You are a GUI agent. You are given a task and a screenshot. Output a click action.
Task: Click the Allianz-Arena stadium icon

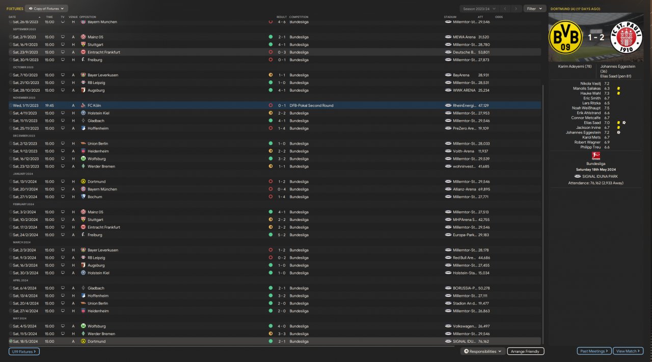pyautogui.click(x=448, y=189)
